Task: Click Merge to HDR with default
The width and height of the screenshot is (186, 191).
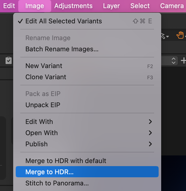Action: tap(66, 161)
